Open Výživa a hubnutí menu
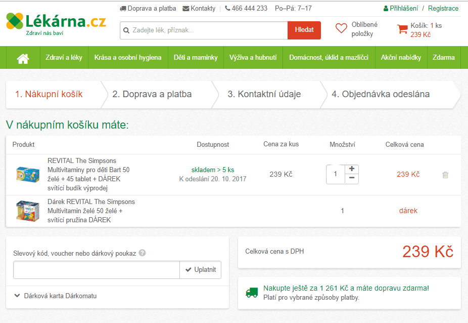Viewport: 468px width, 323px height. pos(253,57)
